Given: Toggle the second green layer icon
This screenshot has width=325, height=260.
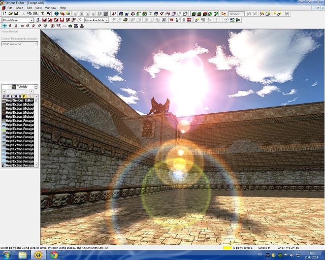Looking at the screenshot, I should tap(199, 14).
